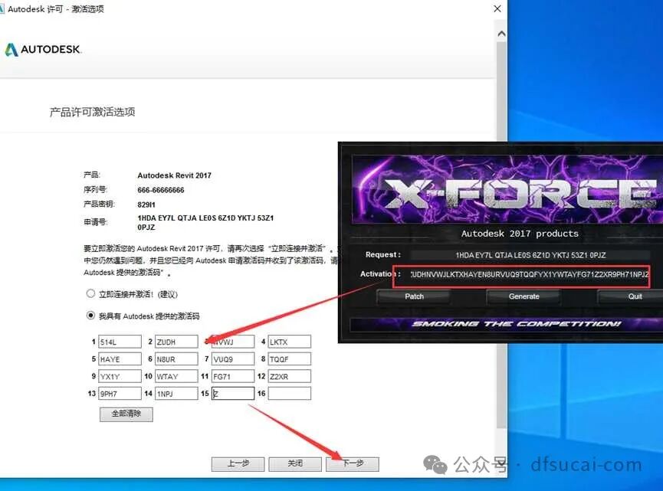The height and width of the screenshot is (491, 663).
Task: Click the serial number '666-66666666'
Action: point(161,190)
